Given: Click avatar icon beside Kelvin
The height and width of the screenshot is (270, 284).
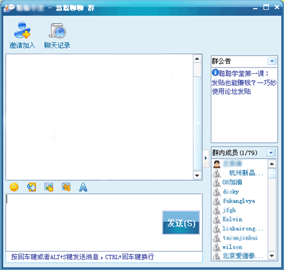Looking at the screenshot, I should point(216,220).
